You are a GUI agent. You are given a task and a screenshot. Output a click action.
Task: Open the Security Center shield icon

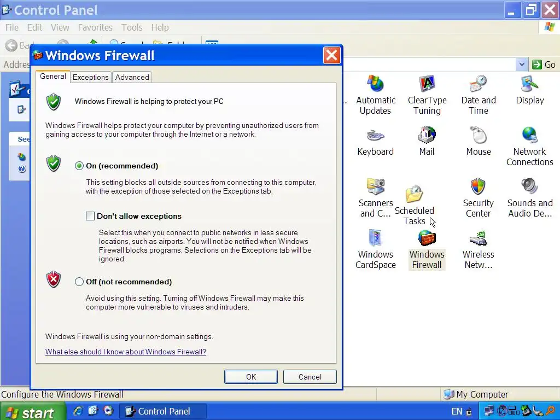pyautogui.click(x=478, y=186)
